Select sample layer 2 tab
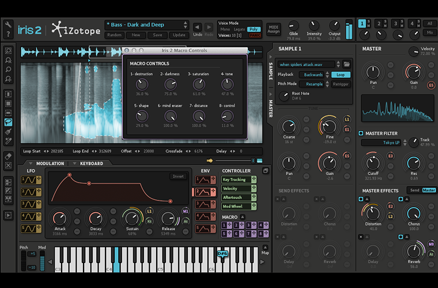The image size is (438, 288). pos(379,24)
